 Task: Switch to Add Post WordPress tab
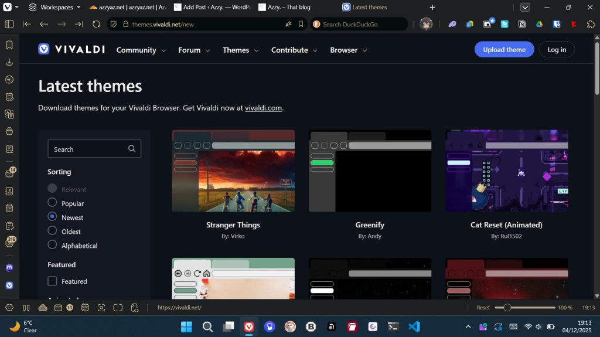[212, 7]
